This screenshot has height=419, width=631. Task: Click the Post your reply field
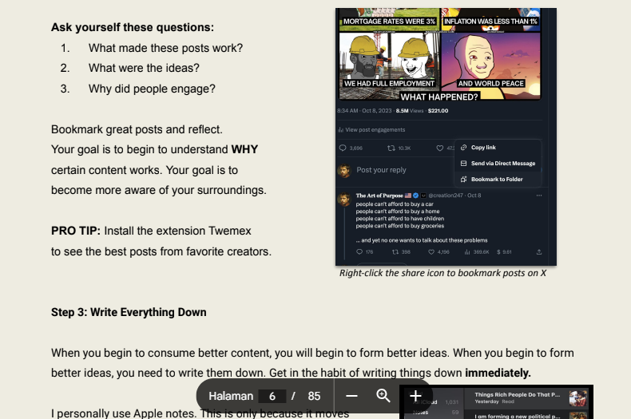point(382,170)
